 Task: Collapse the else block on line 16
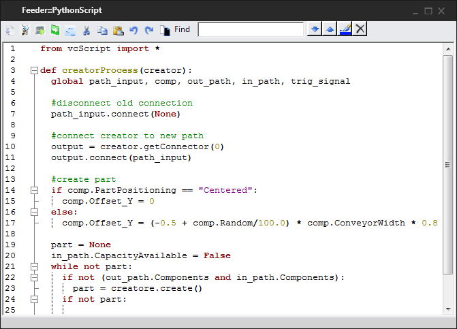(x=33, y=212)
